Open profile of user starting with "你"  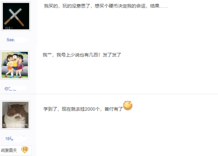(10, 89)
